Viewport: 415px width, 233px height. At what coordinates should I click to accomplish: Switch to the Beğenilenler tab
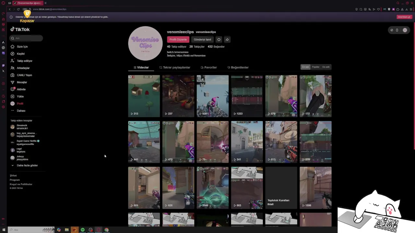[x=238, y=67]
